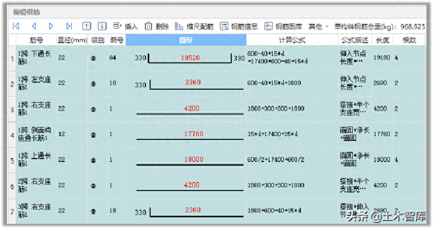Screen dimensions: 433x229
Task: Select the 筋号 column header
Action: click(x=37, y=40)
